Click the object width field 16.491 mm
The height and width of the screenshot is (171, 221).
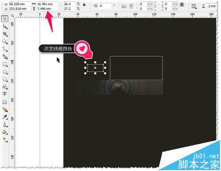tap(47, 4)
